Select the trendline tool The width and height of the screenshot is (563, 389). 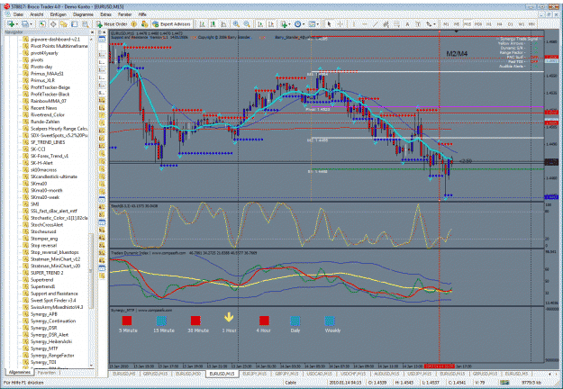tap(376, 24)
